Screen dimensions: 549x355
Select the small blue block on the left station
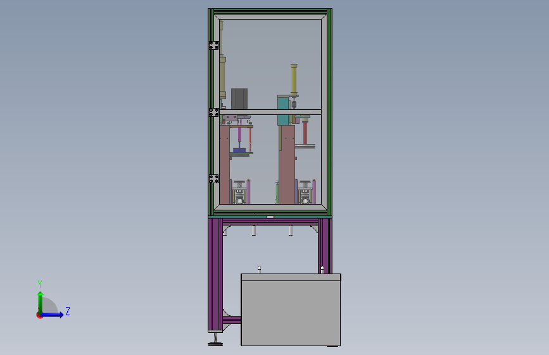pos(239,150)
